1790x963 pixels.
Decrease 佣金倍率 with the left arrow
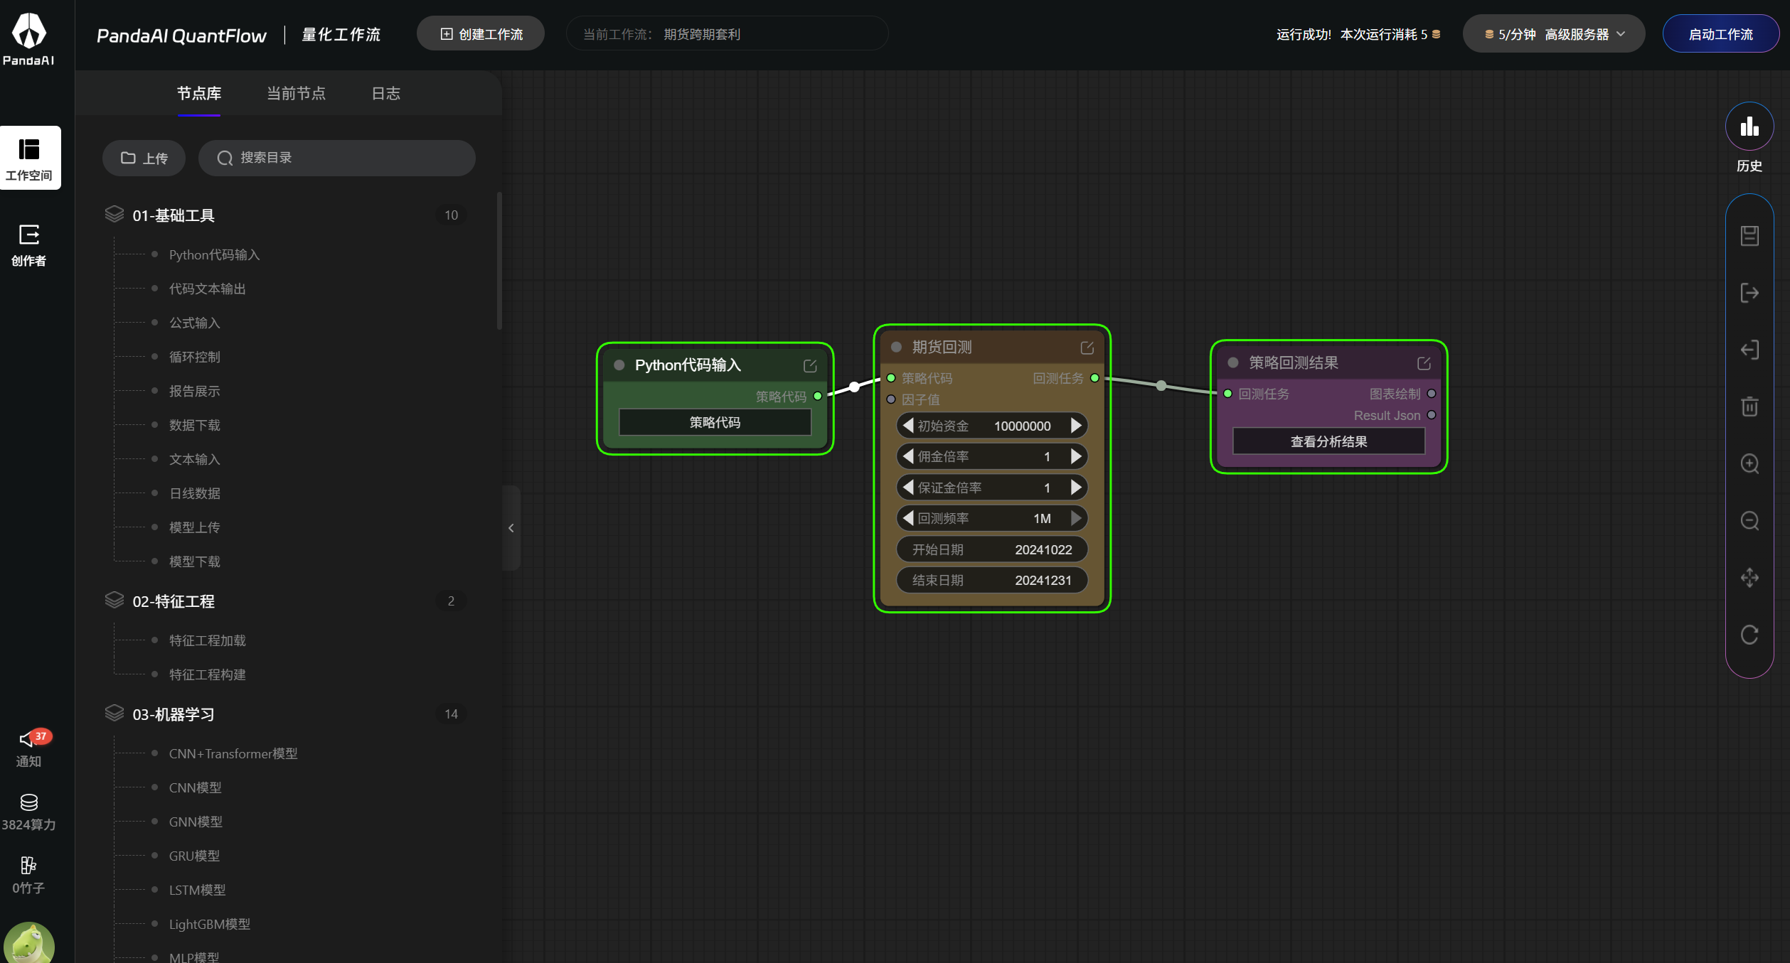(907, 456)
